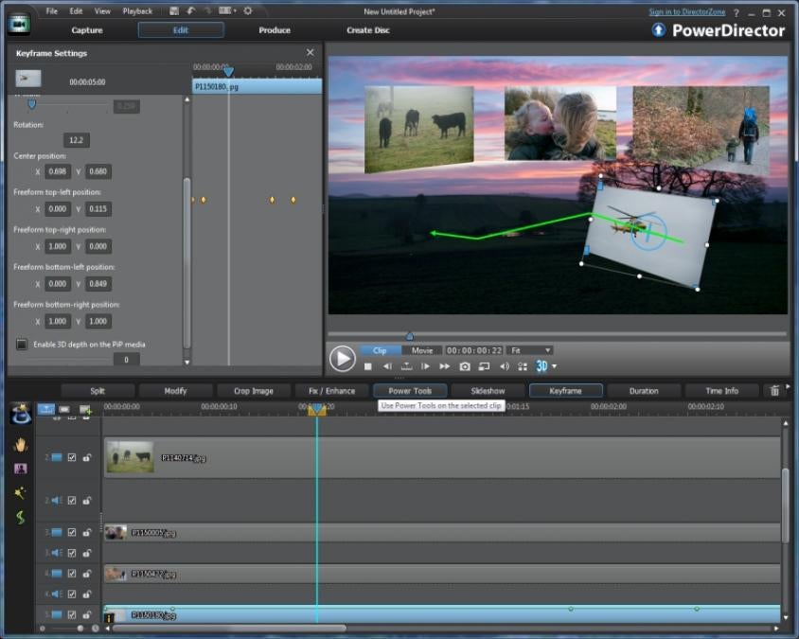
Task: Switch to the Produce tab
Action: (275, 30)
